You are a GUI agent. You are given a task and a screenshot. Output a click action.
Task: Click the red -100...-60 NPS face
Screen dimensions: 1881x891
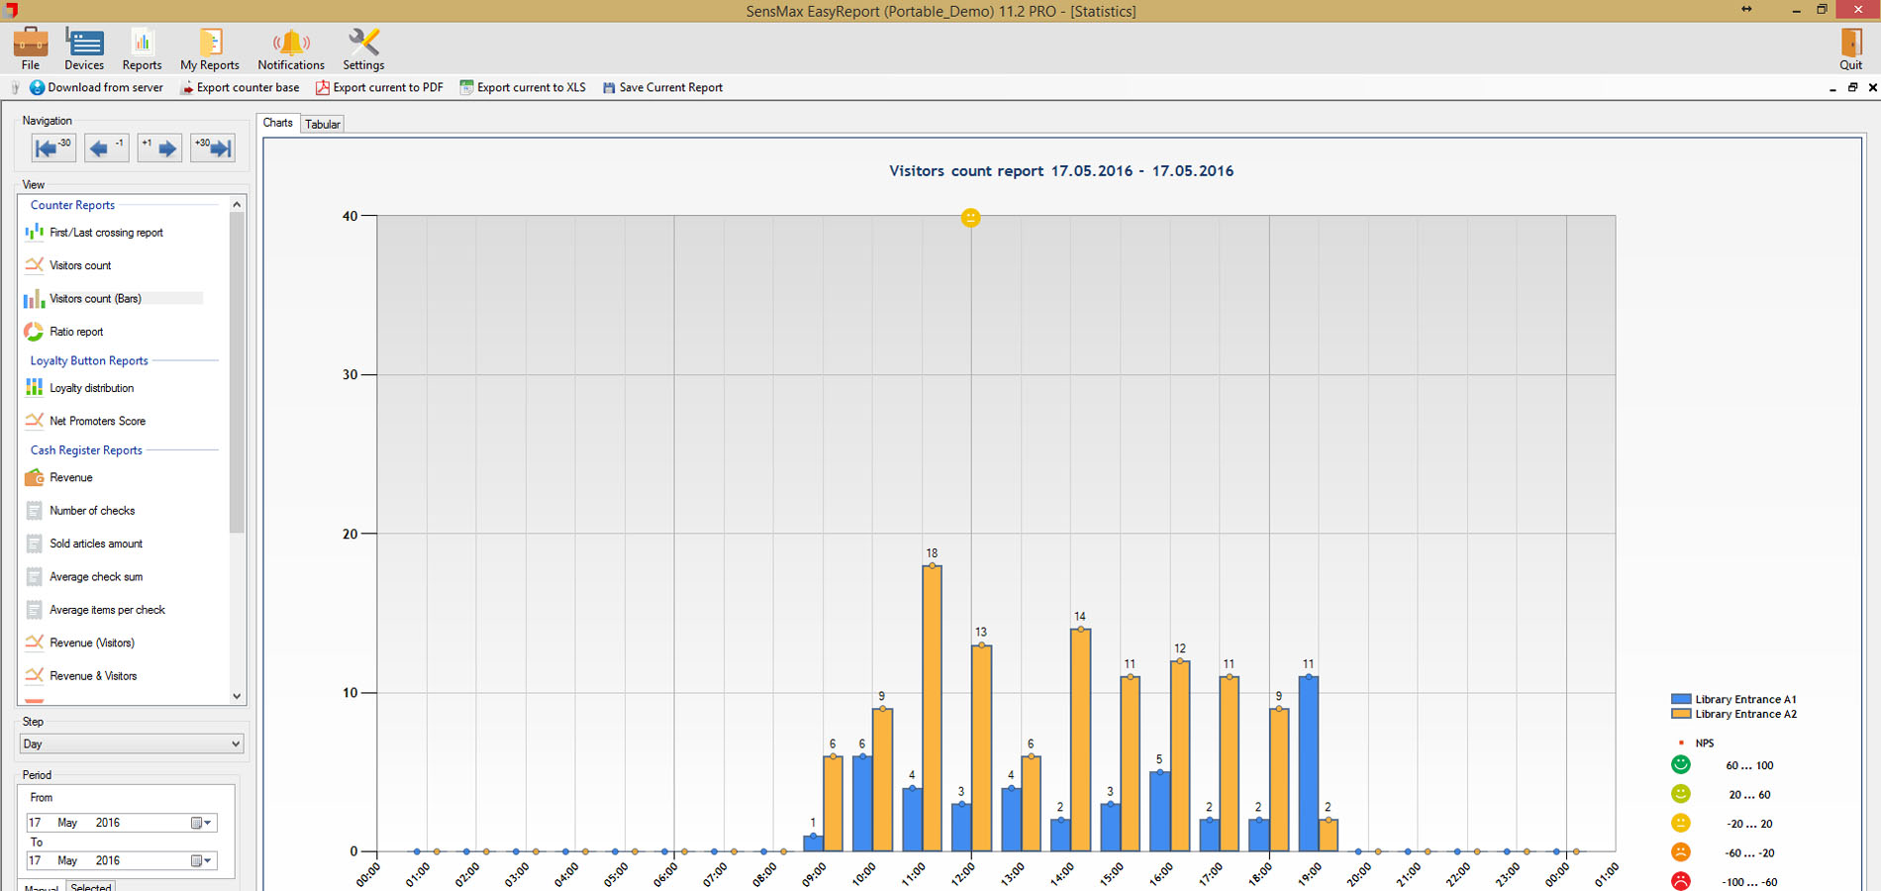[1681, 880]
